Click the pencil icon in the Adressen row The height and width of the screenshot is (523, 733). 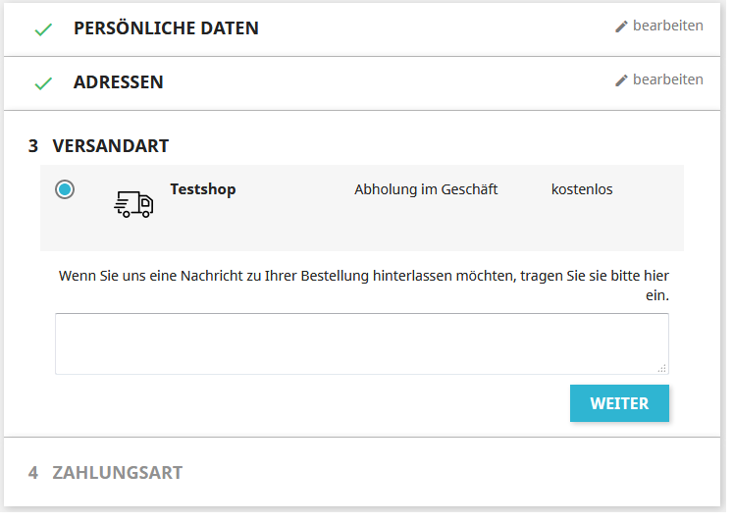point(621,80)
